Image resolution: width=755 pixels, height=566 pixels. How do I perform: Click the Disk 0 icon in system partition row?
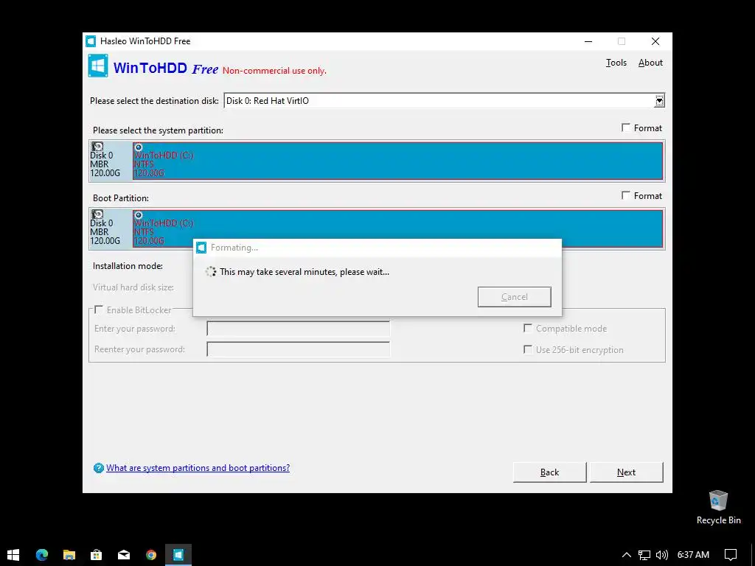(97, 147)
